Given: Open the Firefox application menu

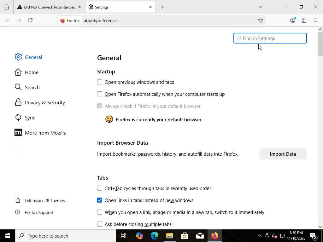Looking at the screenshot, I should tap(315, 20).
